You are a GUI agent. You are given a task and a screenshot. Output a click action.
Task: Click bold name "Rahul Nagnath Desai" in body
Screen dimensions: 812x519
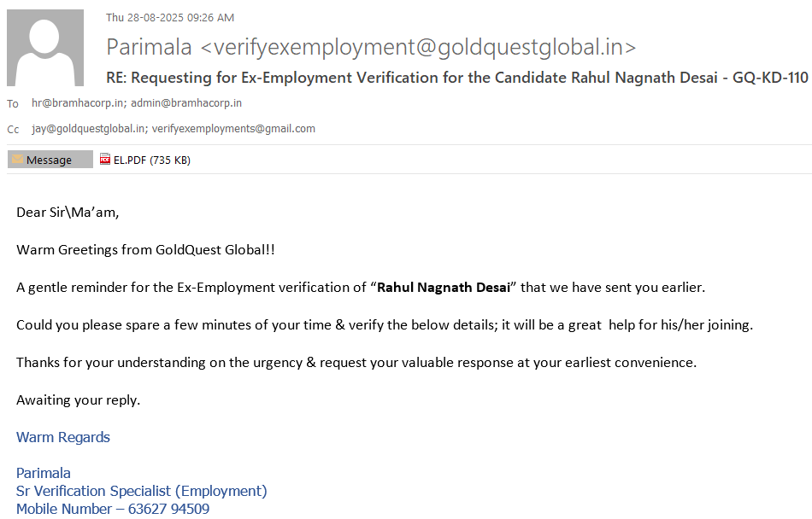pyautogui.click(x=444, y=288)
